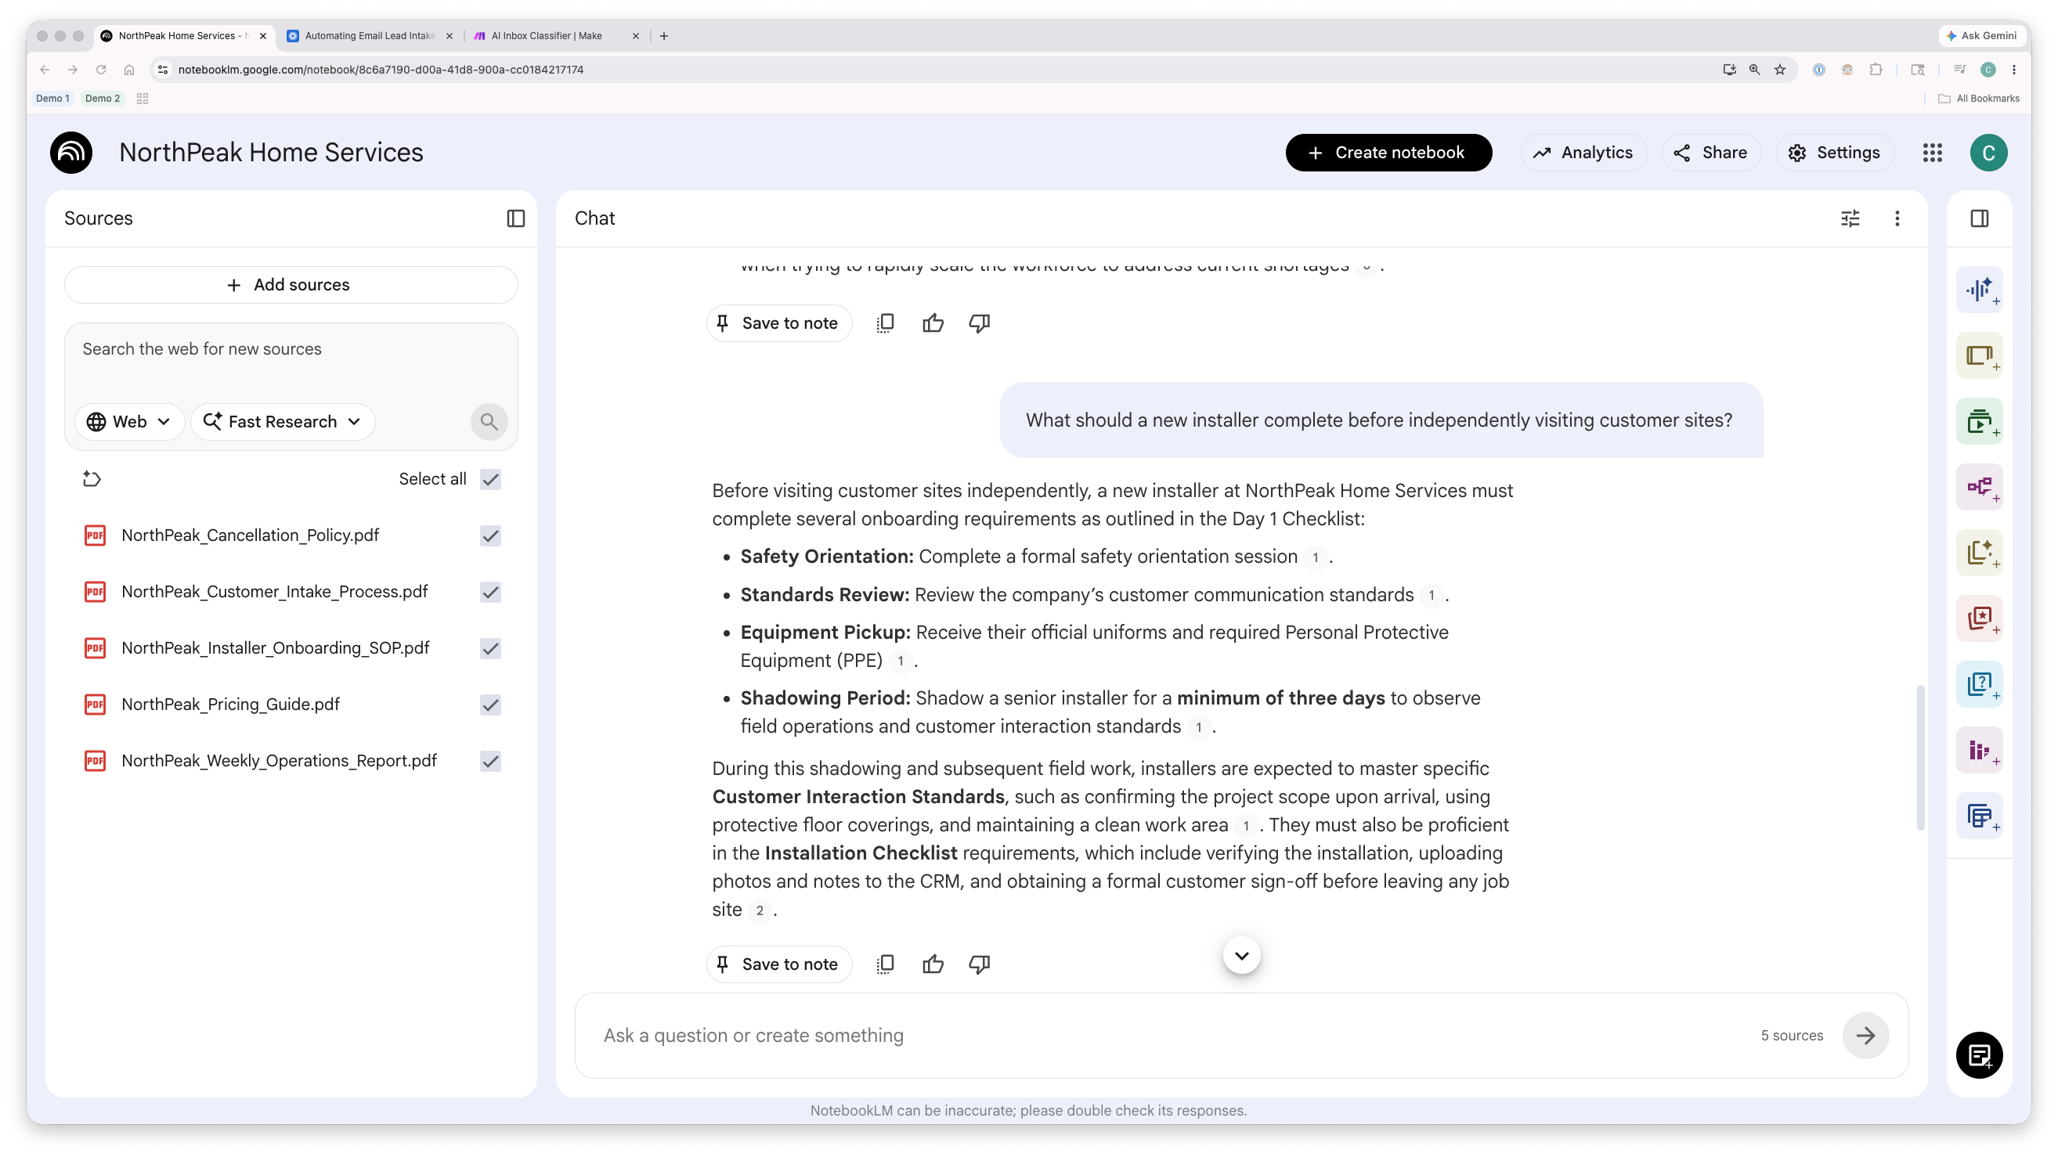Uncheck NorthPeak_Cancellation_Policy.pdf source
Viewport: 2058px width, 1157px height.
click(490, 535)
